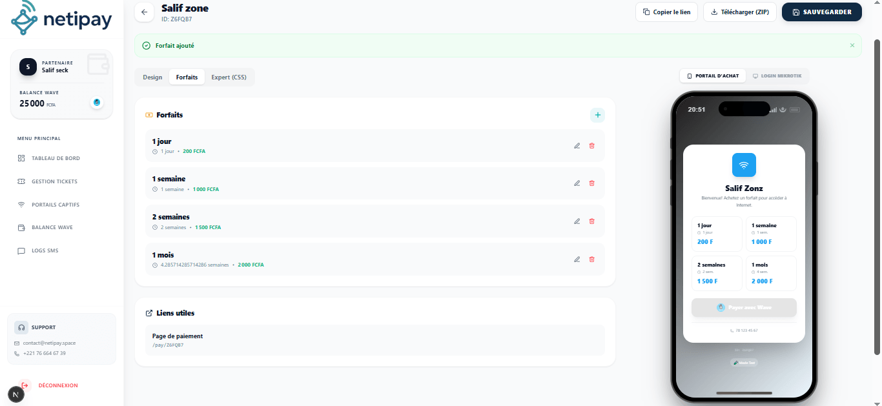Download the zone as ZIP
This screenshot has height=406, width=882.
coord(739,12)
